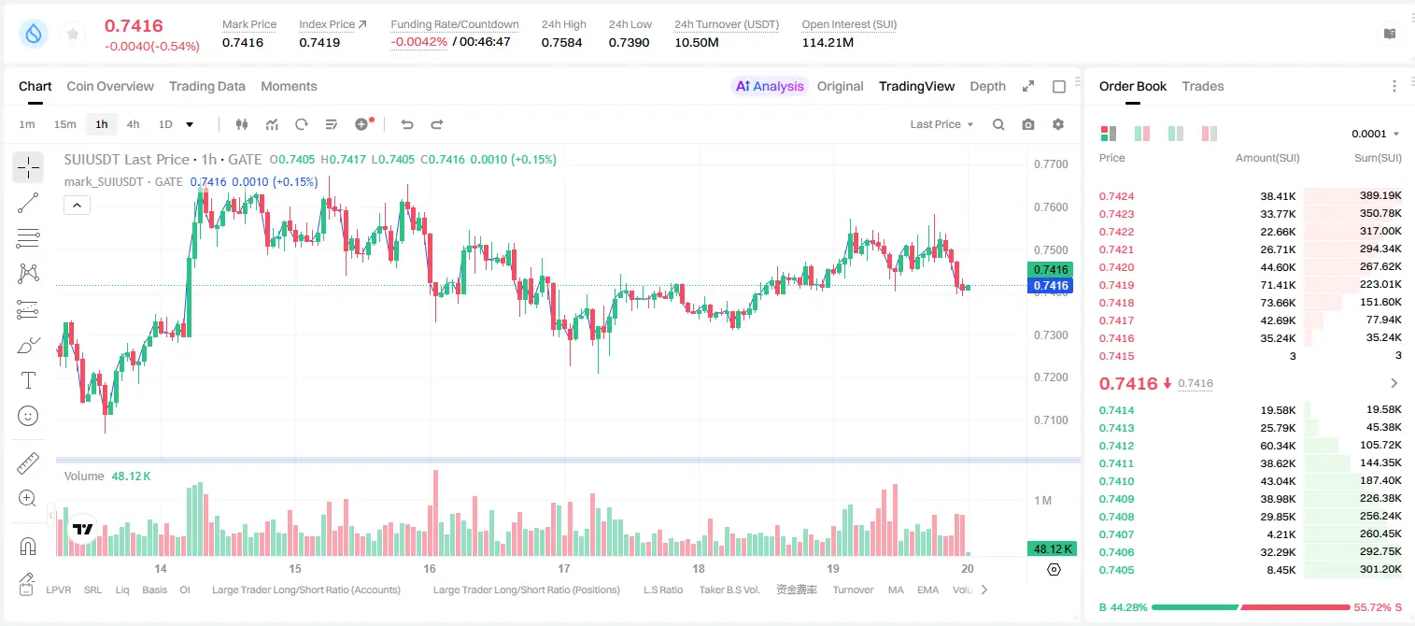Select the ruler measure tool

coord(28,463)
